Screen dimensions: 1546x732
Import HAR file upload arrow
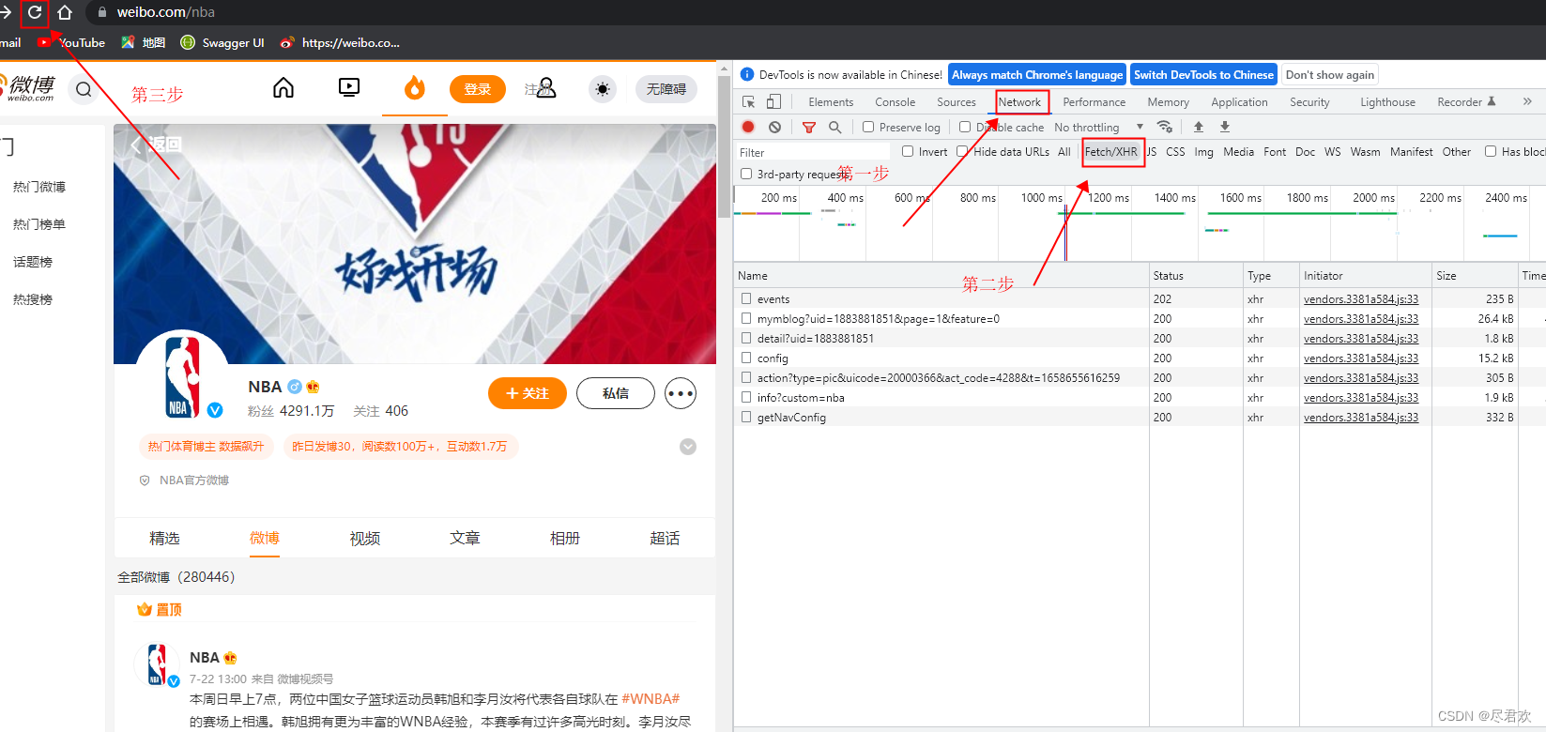click(x=1199, y=127)
